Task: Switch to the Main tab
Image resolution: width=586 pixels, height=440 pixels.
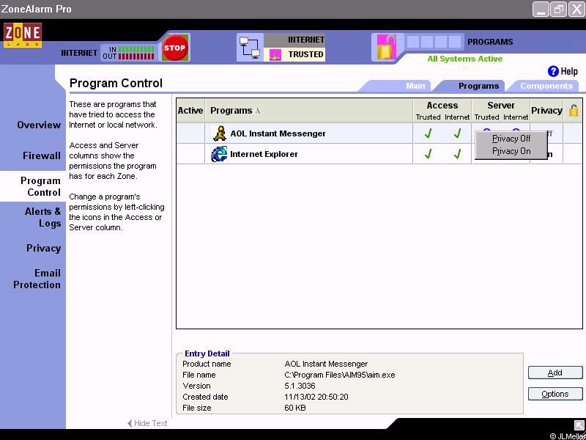Action: pos(415,86)
